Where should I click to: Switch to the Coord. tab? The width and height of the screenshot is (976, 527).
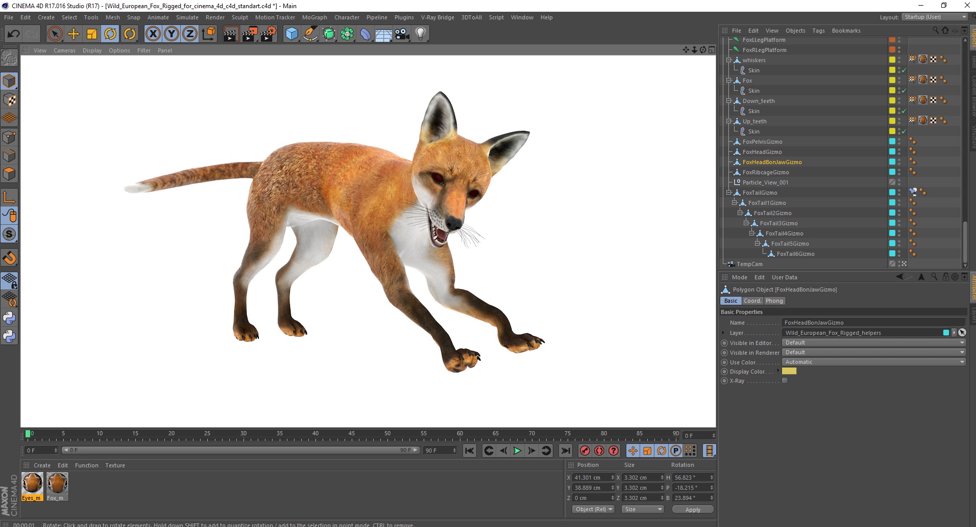tap(752, 301)
